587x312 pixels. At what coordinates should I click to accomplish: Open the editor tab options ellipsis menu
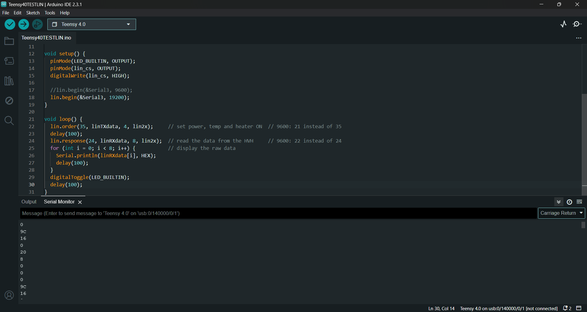point(578,38)
